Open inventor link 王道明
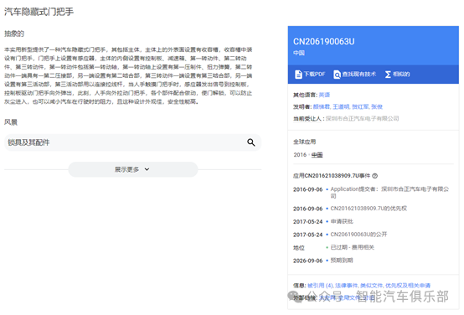Screen dimensions: 464x315 click(341, 106)
